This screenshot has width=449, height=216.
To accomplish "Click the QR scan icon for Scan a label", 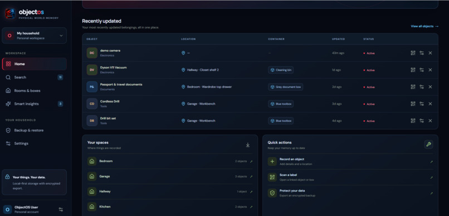I will (x=272, y=178).
